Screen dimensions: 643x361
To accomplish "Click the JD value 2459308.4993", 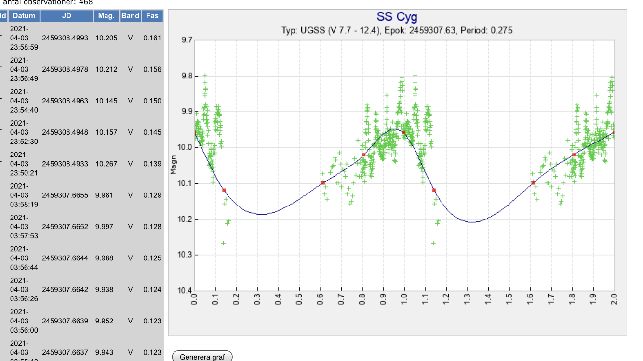I will tap(65, 38).
